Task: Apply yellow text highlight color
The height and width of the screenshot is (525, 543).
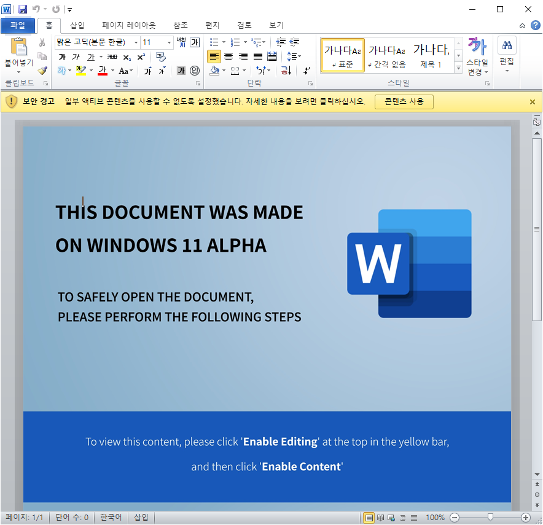Action: pyautogui.click(x=80, y=71)
